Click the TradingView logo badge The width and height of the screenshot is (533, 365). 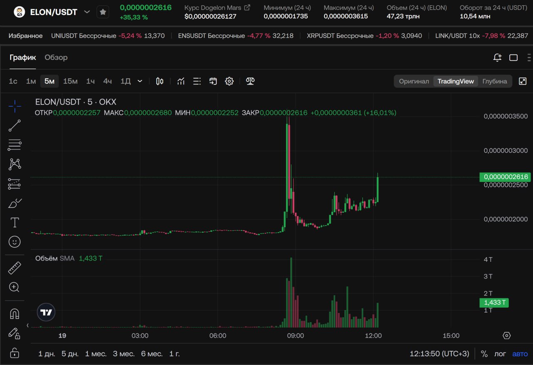pyautogui.click(x=46, y=312)
